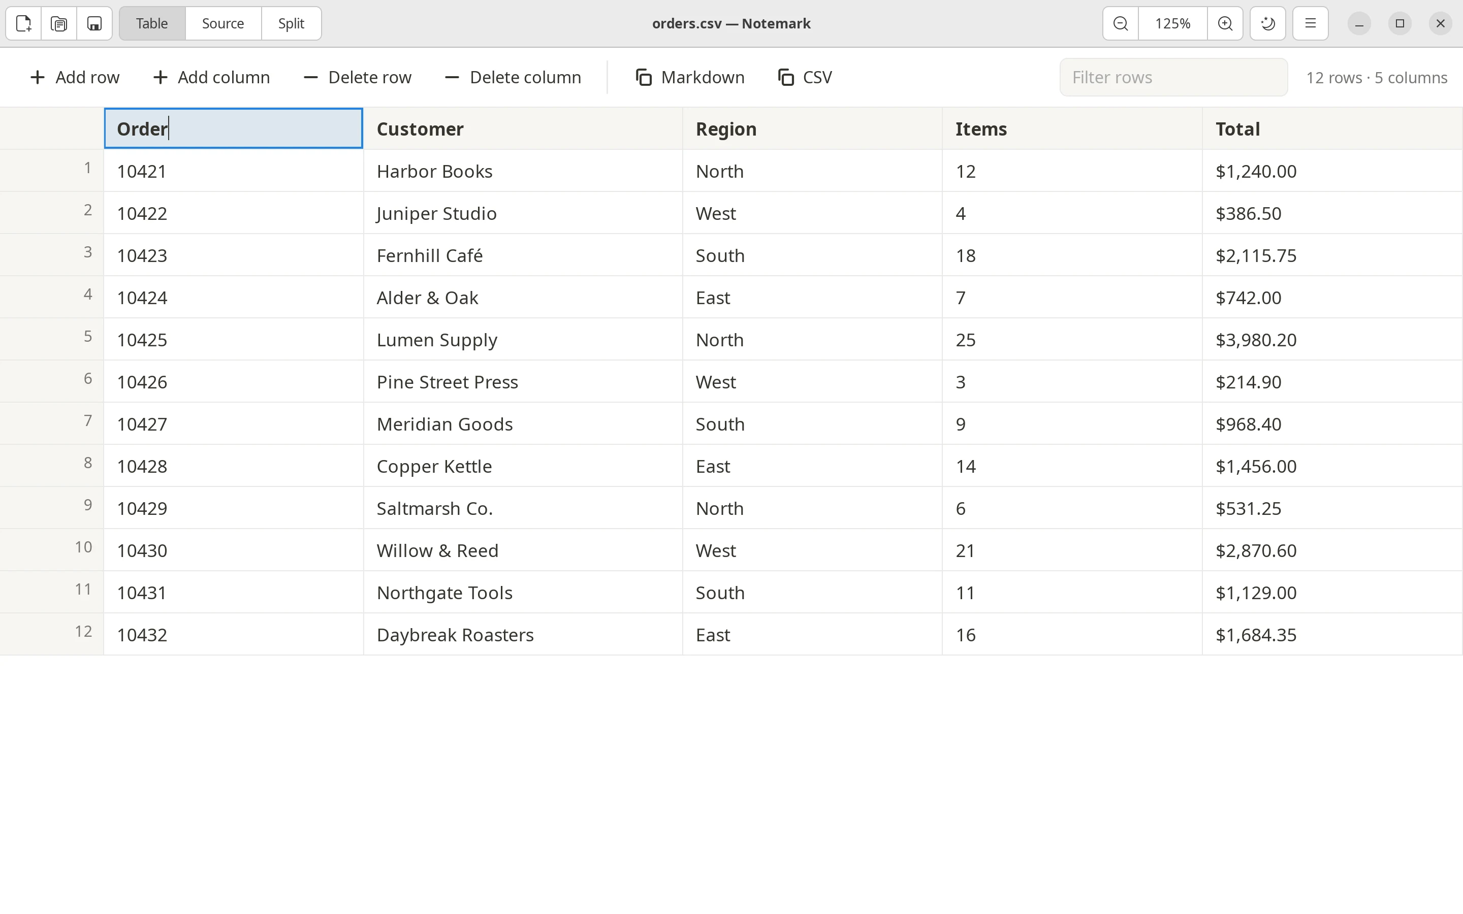Click the Pine Street Press cell
1463x914 pixels.
tap(523, 381)
